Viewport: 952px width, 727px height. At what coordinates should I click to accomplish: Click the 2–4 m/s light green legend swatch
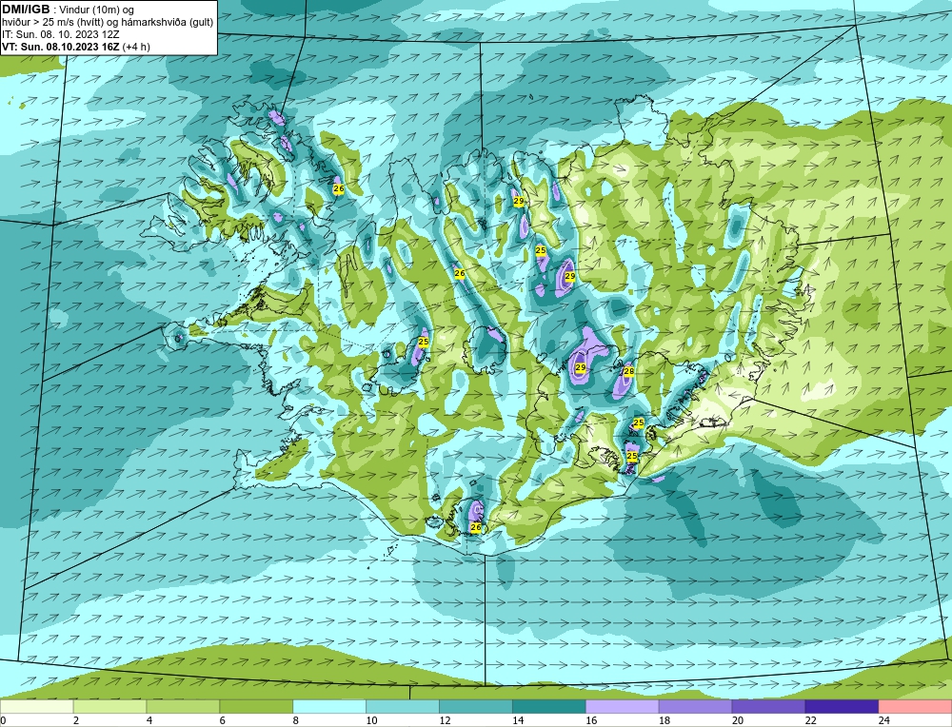[109, 706]
